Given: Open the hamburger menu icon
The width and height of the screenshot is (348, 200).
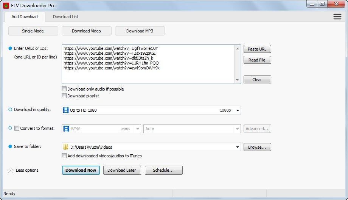Looking at the screenshot, I should 337,17.
